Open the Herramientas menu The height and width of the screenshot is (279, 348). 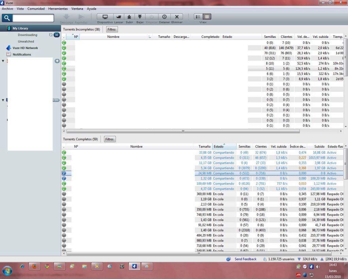tap(58, 9)
